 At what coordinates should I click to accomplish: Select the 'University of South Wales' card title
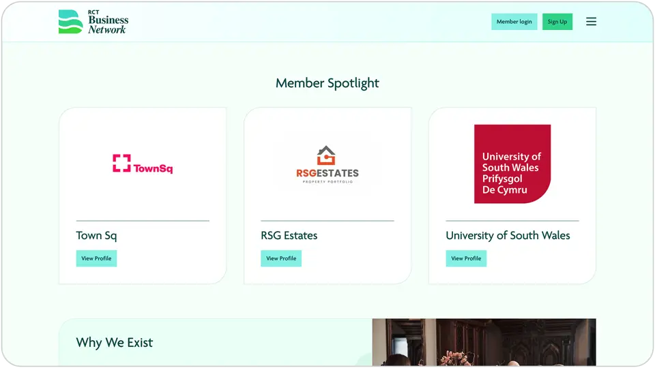508,235
